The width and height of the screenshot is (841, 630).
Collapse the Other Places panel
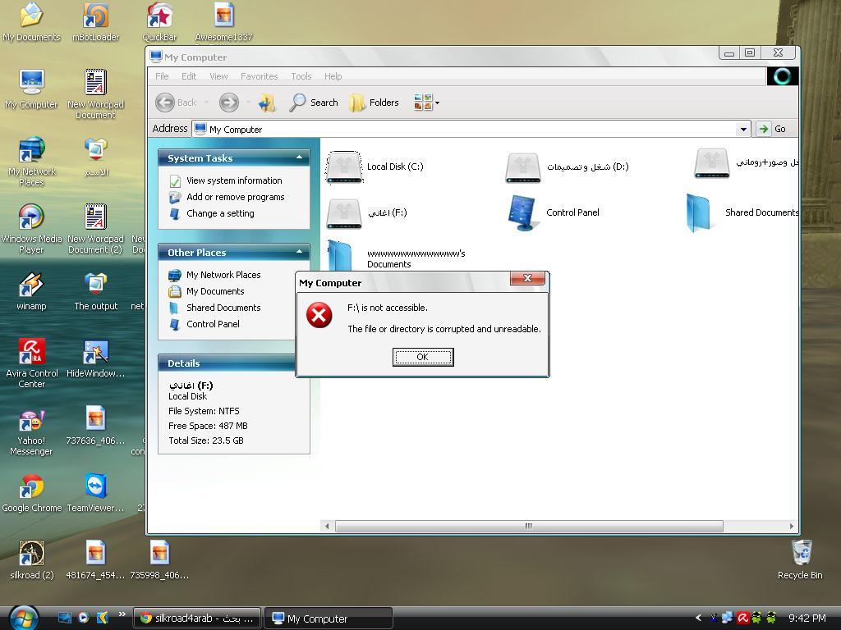(x=299, y=252)
